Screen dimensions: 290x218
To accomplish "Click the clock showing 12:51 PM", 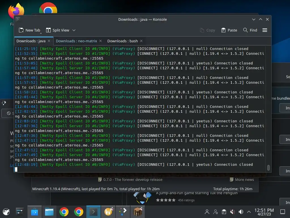I will 264,212.
